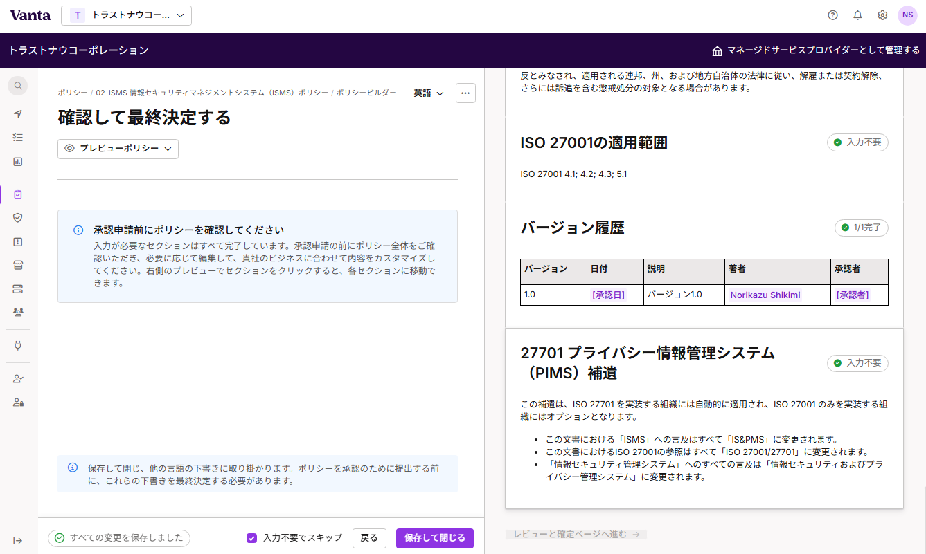Click the 戻る button
The height and width of the screenshot is (554, 926).
tap(369, 538)
